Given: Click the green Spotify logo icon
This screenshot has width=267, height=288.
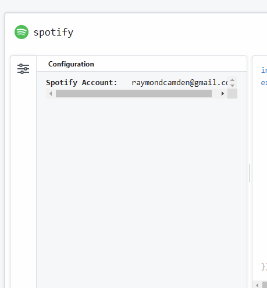Looking at the screenshot, I should [x=22, y=32].
